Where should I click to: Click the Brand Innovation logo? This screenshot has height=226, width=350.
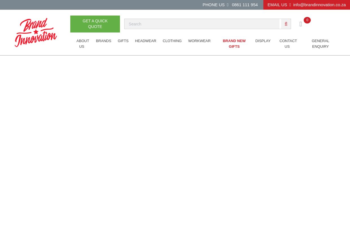[x=36, y=32]
